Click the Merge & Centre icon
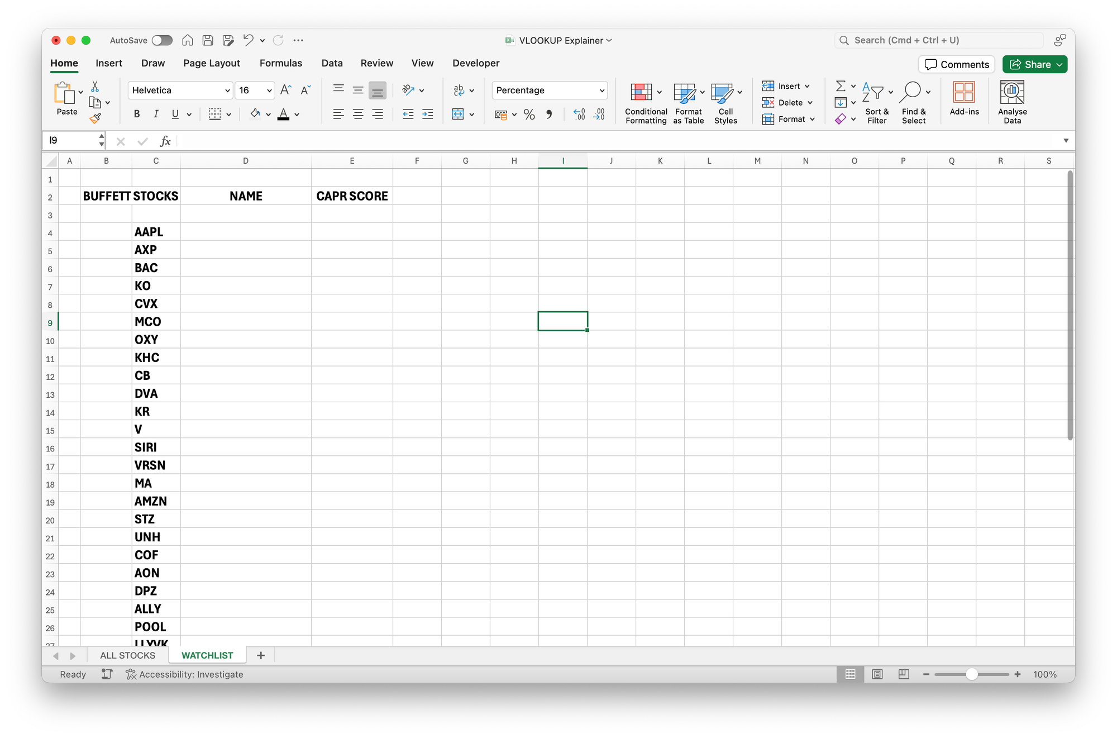1117x738 pixels. pos(458,115)
